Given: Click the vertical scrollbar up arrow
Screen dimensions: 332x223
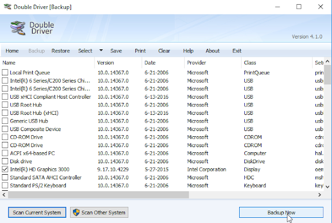Looking at the screenshot, I should click(327, 61).
